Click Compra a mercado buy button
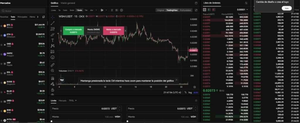This screenshot has height=123, width=300. click(74, 31)
